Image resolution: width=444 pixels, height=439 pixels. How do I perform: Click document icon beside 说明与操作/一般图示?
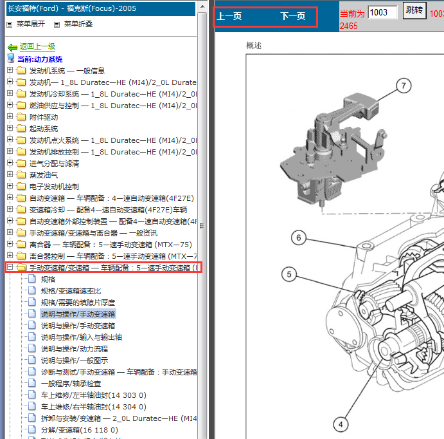[x=32, y=360]
